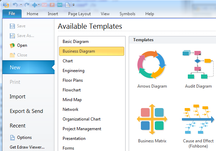216x151 pixels.
Task: Click the PowerPoint export icon
Action: (52, 5)
